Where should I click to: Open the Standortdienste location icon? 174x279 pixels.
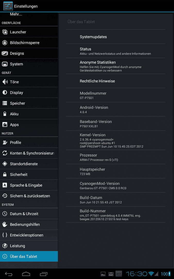tap(5, 164)
